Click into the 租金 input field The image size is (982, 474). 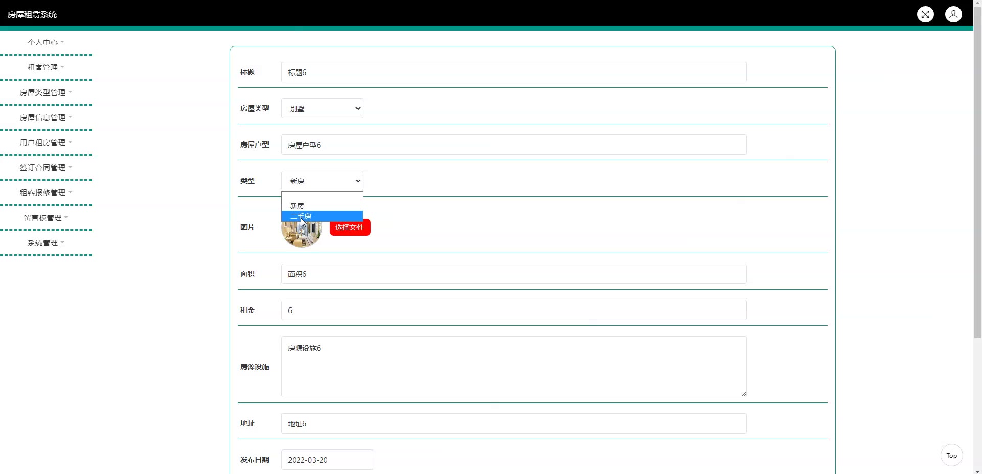coord(514,310)
